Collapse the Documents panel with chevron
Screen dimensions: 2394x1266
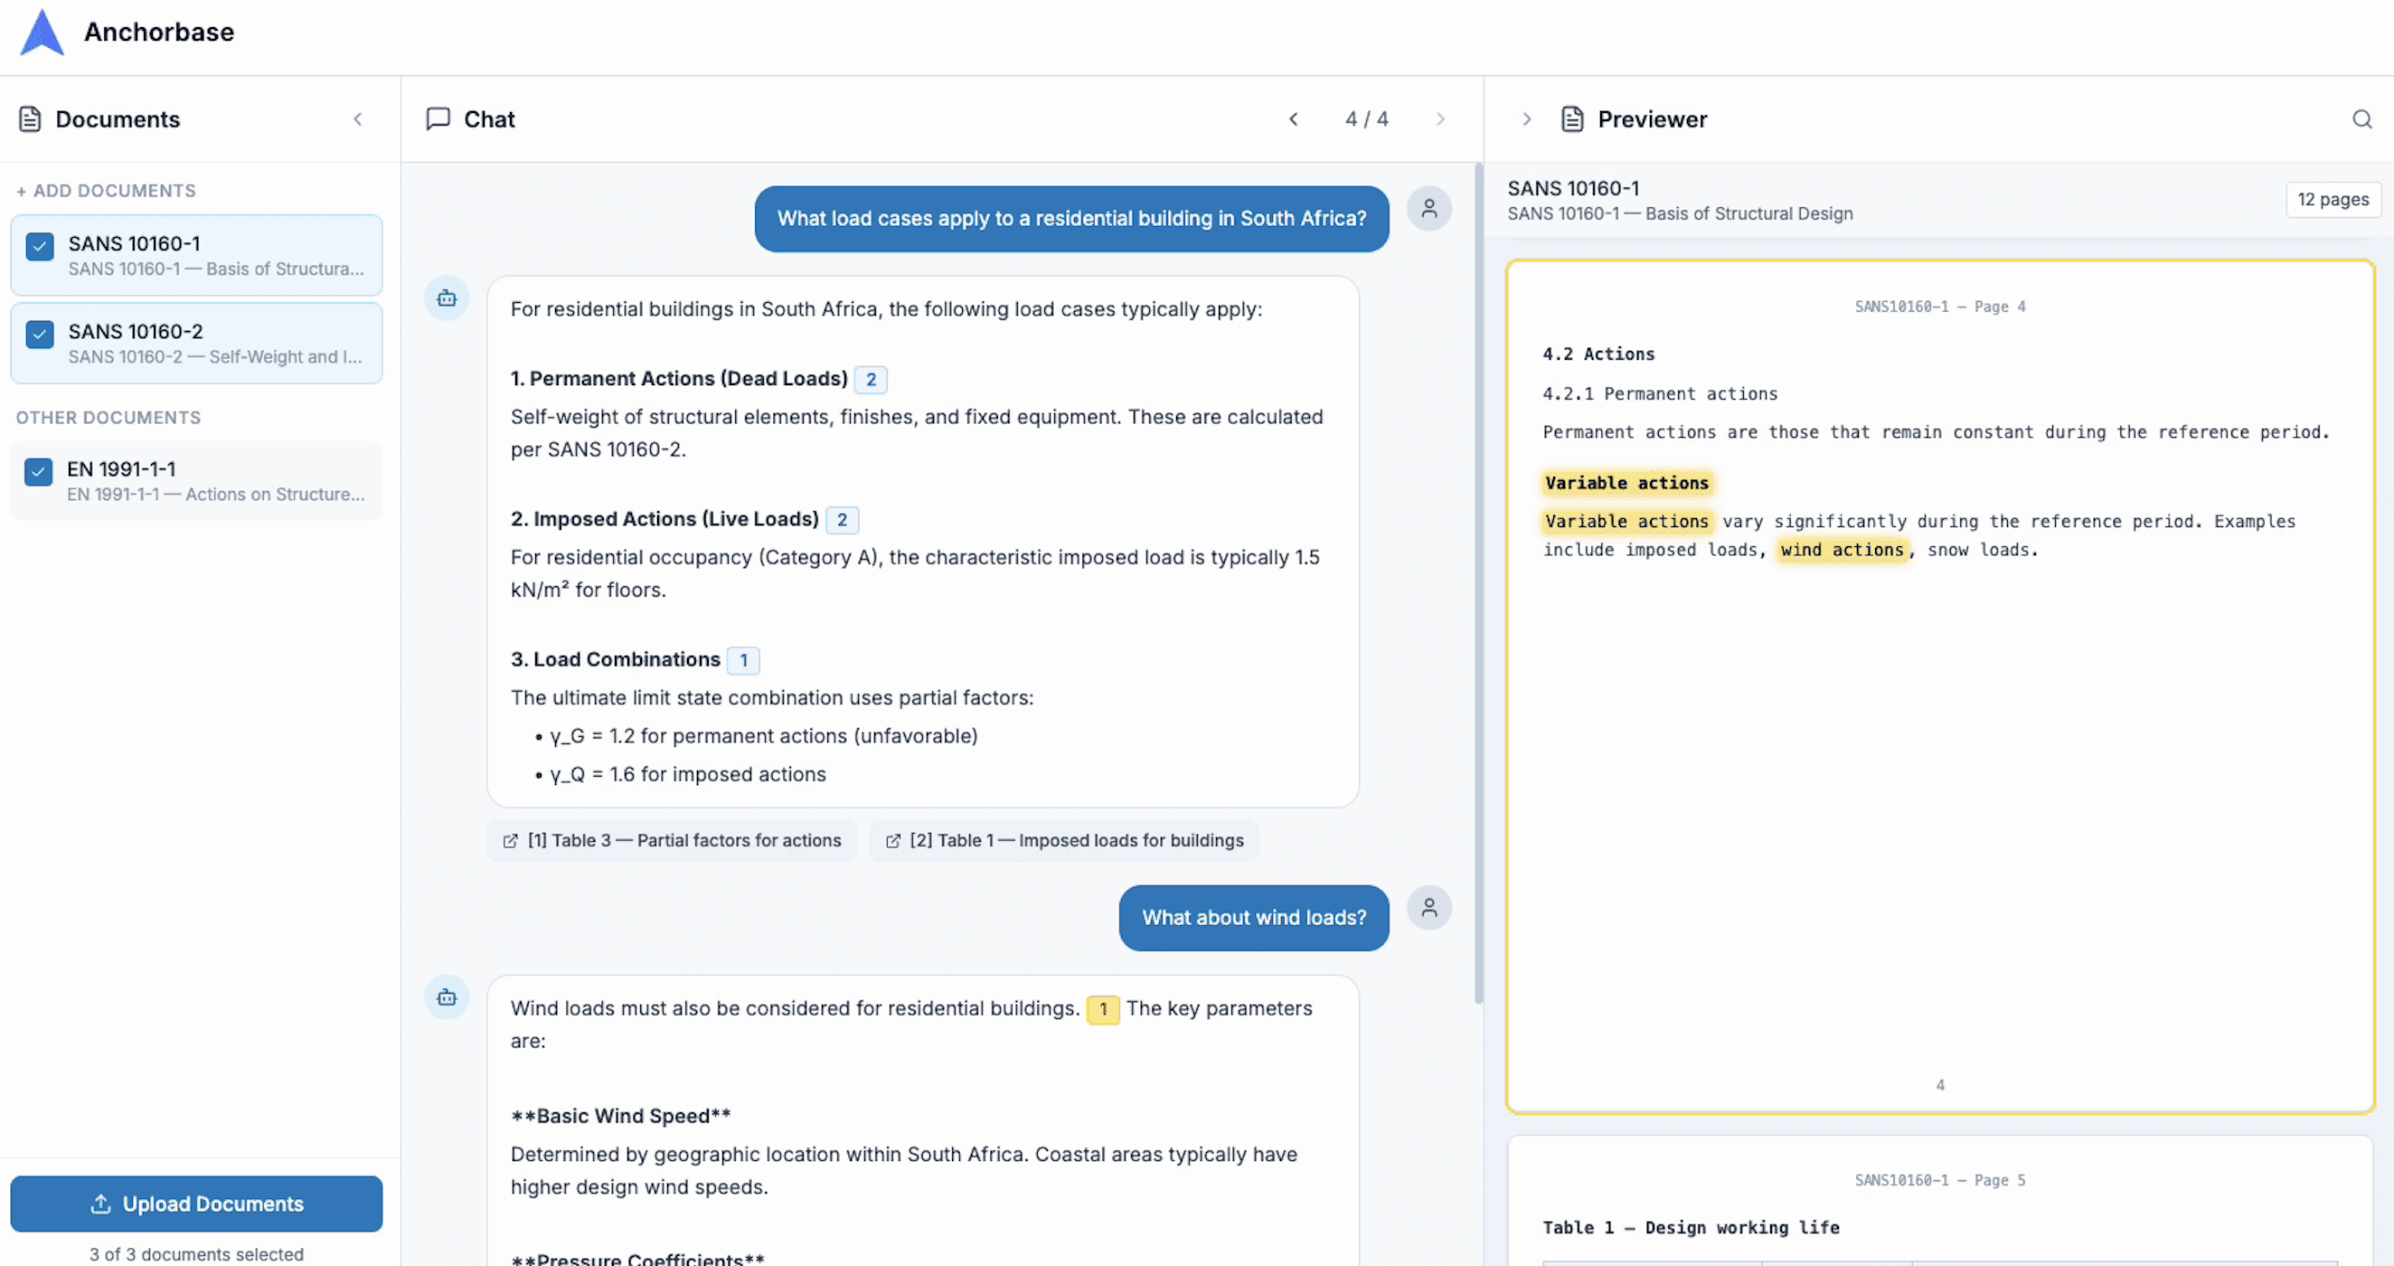(358, 119)
